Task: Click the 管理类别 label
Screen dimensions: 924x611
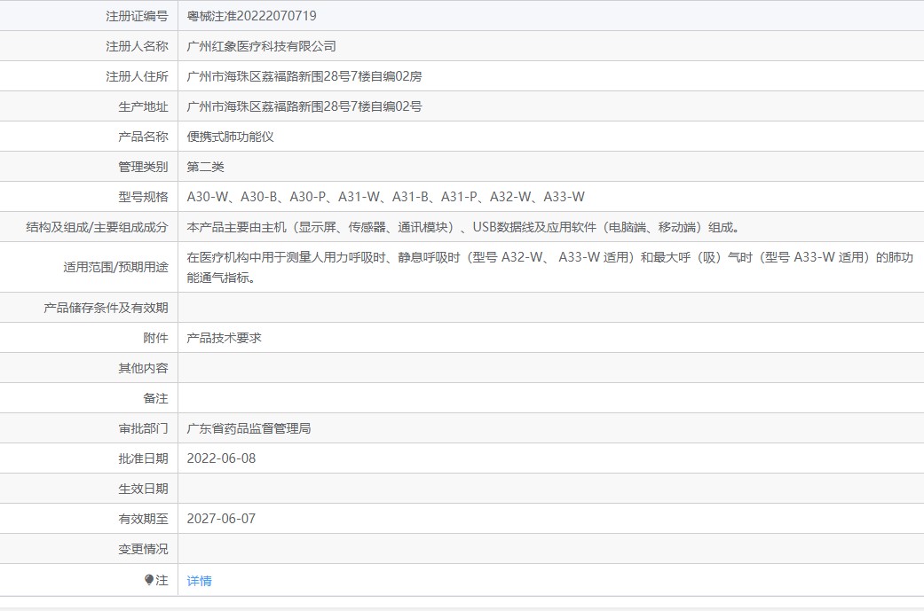Action: [143, 167]
